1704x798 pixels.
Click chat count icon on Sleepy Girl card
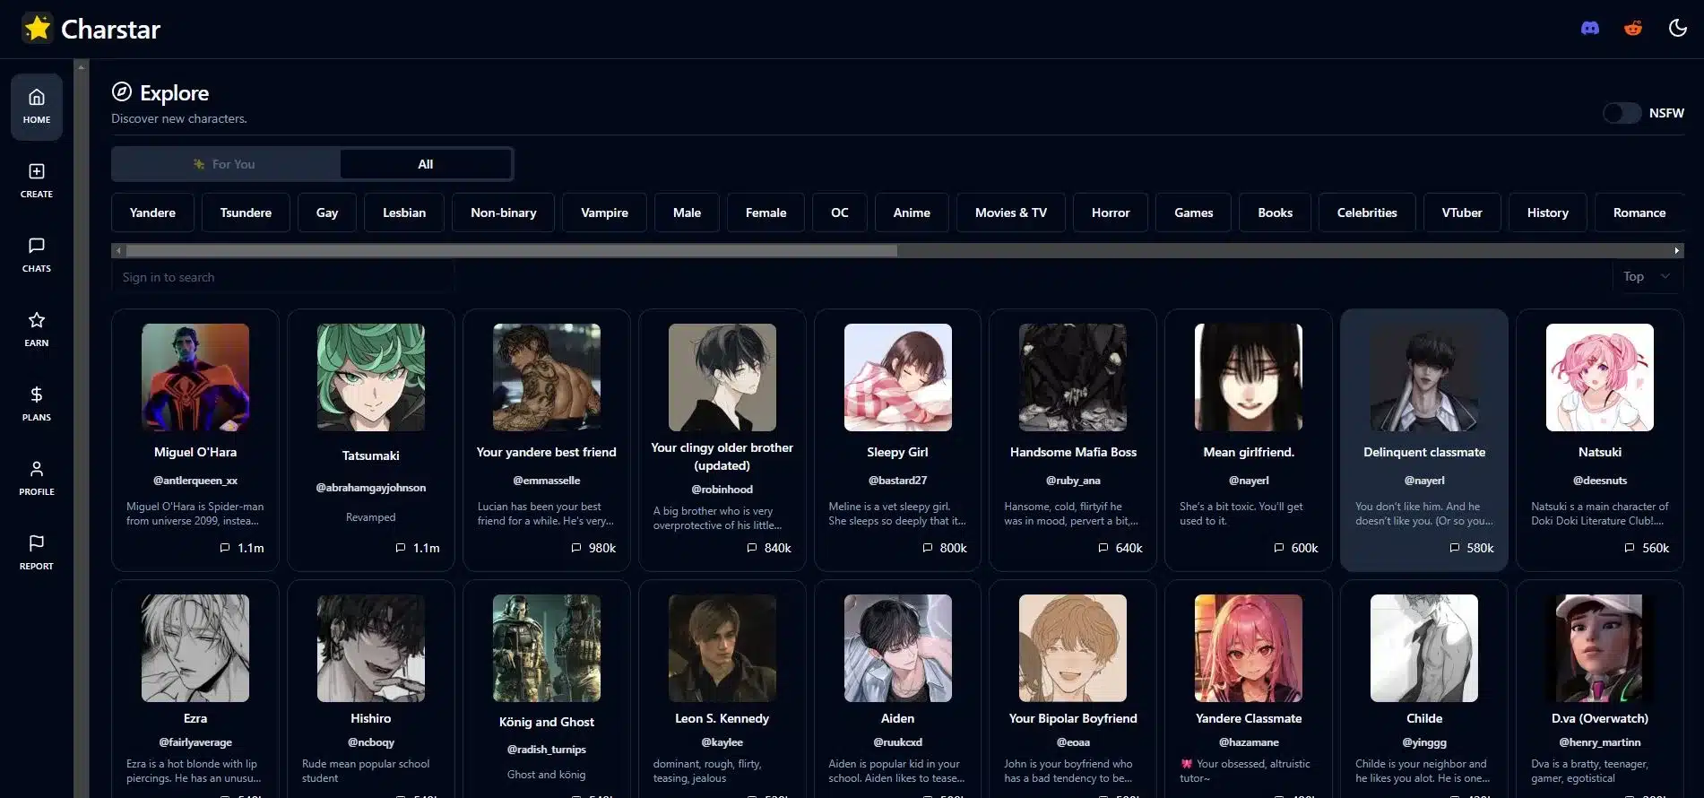[x=928, y=548]
